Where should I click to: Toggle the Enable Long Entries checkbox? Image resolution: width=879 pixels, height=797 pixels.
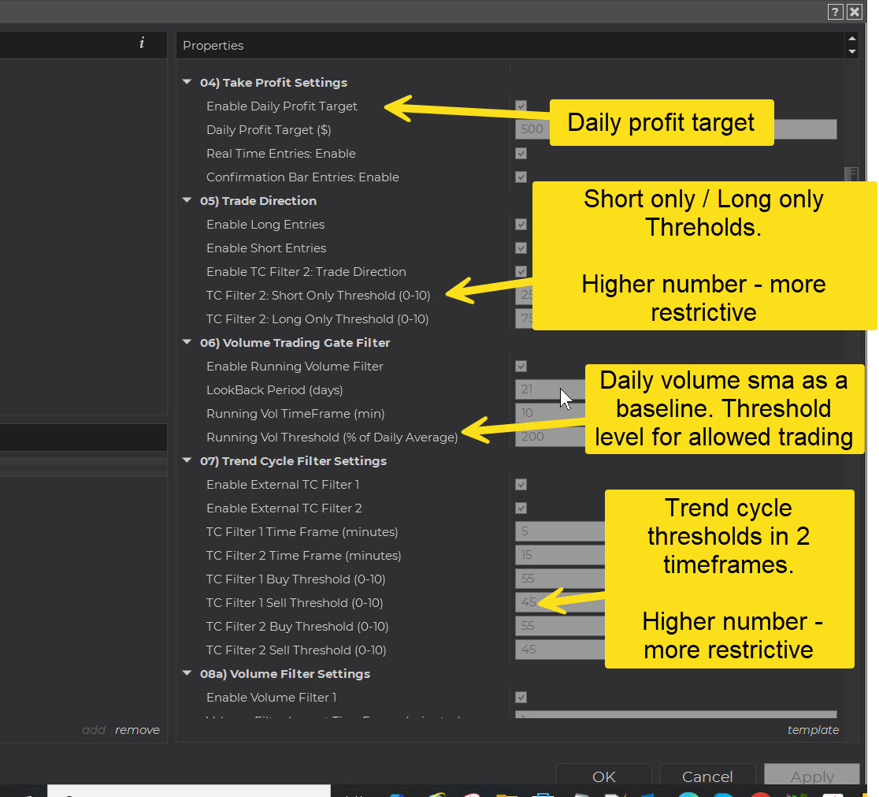(521, 225)
